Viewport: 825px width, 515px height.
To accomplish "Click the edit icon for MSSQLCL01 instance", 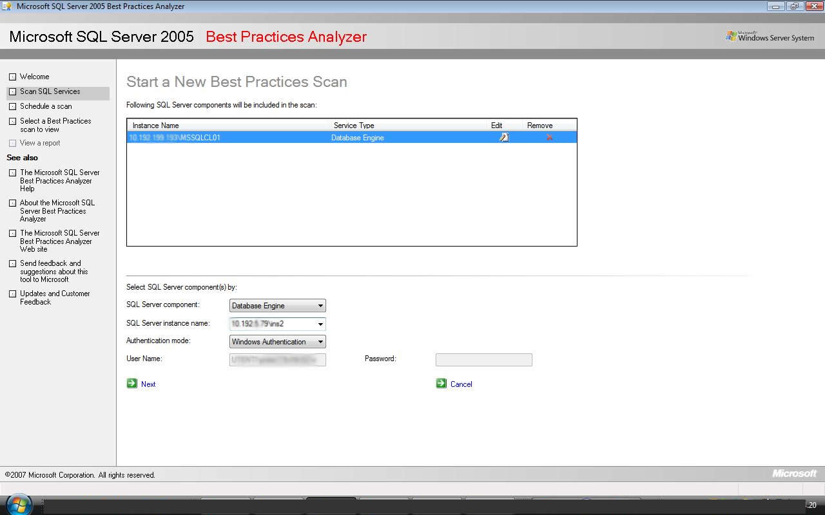I will [504, 137].
